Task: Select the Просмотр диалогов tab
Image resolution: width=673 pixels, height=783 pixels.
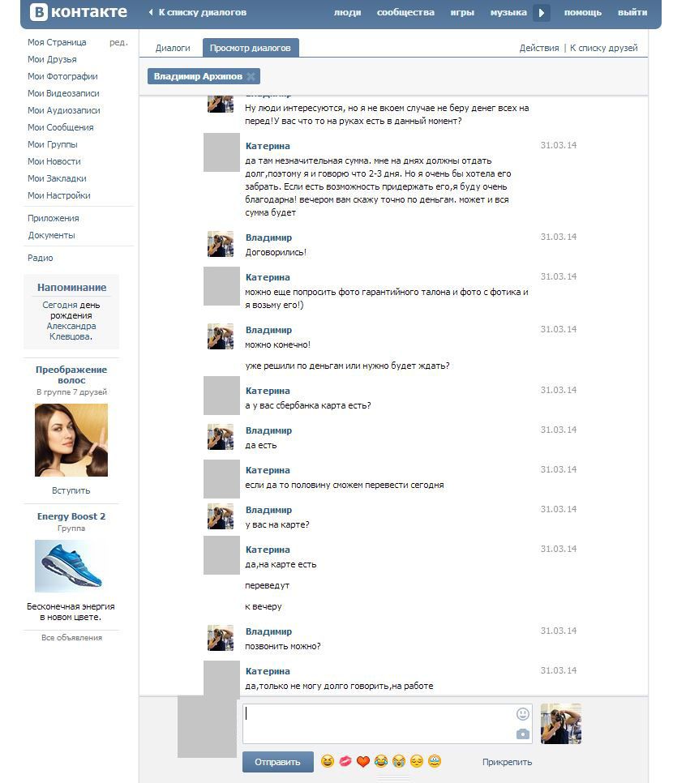Action: (x=250, y=49)
